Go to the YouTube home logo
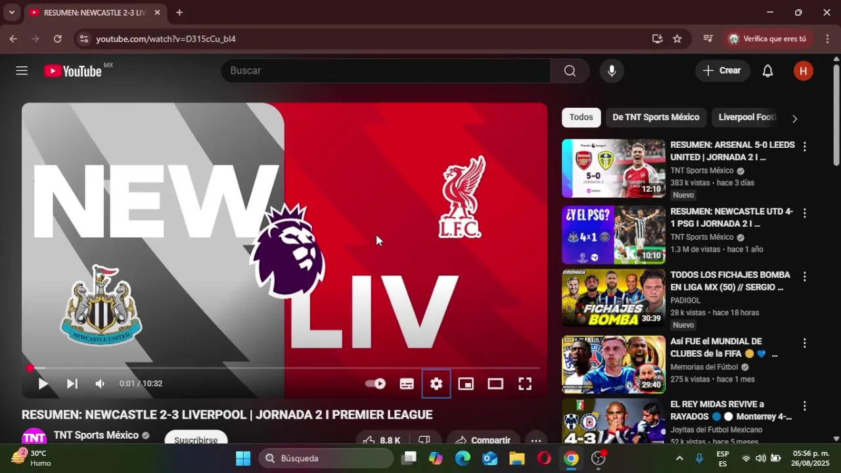Screen dimensions: 841x473 pos(73,71)
